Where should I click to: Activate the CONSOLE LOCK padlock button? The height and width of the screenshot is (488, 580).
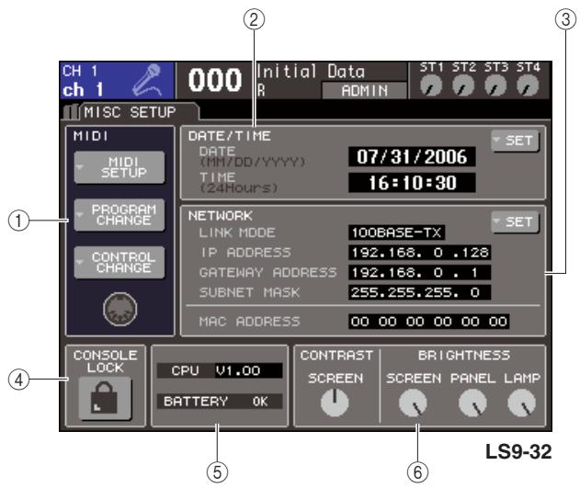point(105,398)
